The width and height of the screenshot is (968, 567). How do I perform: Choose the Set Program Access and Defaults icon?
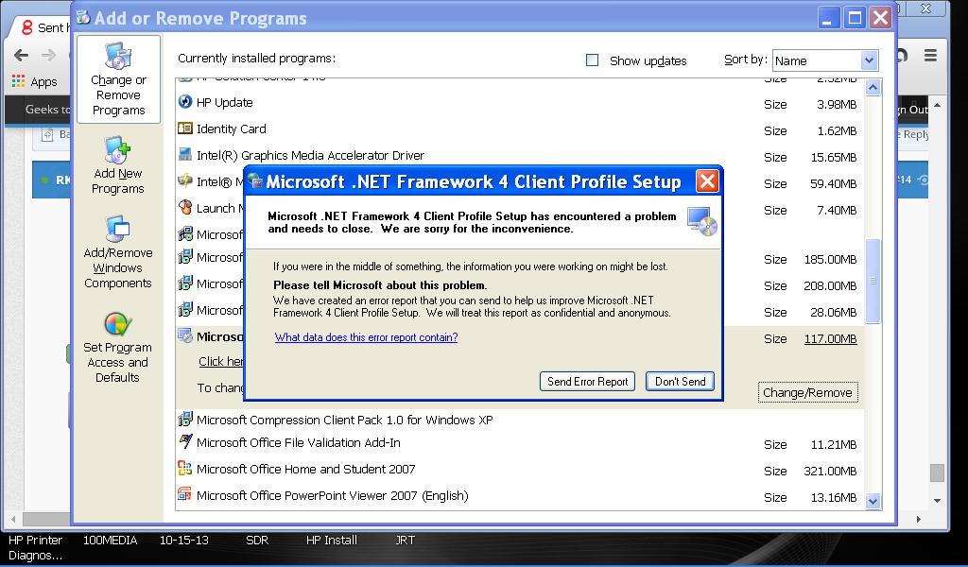coord(117,324)
